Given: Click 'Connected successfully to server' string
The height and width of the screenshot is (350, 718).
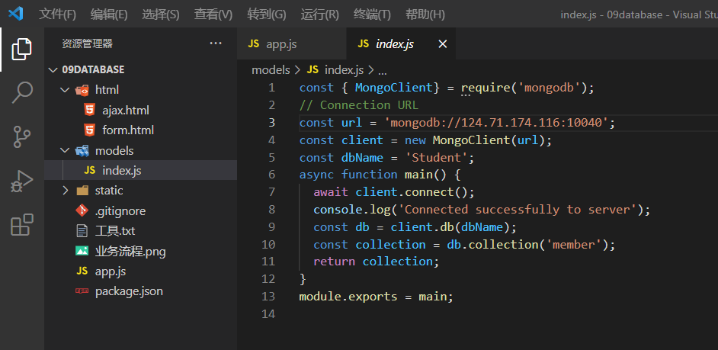Looking at the screenshot, I should [x=518, y=210].
